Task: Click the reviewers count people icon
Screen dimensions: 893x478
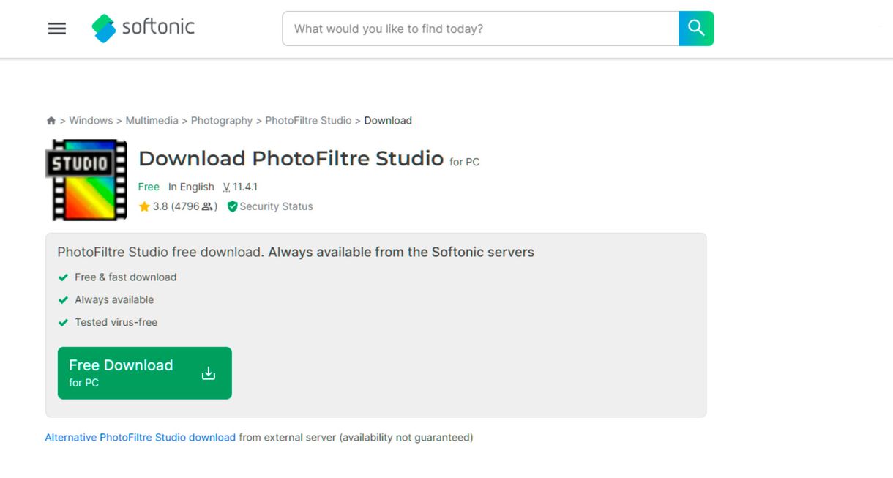Action: coord(207,206)
